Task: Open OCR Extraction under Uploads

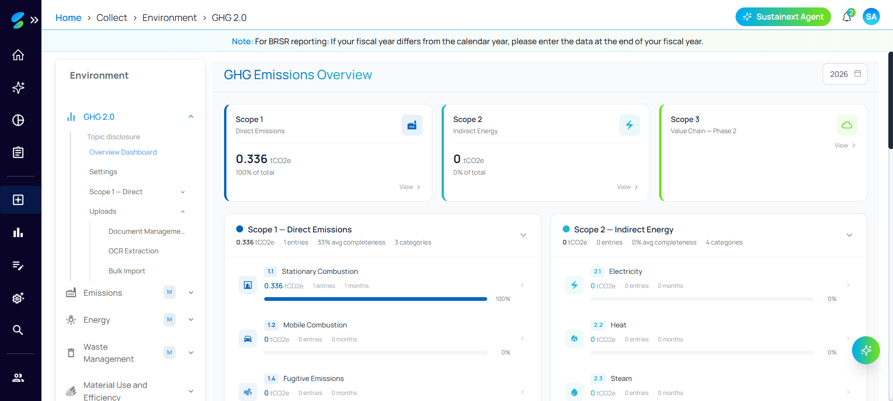Action: [x=134, y=251]
